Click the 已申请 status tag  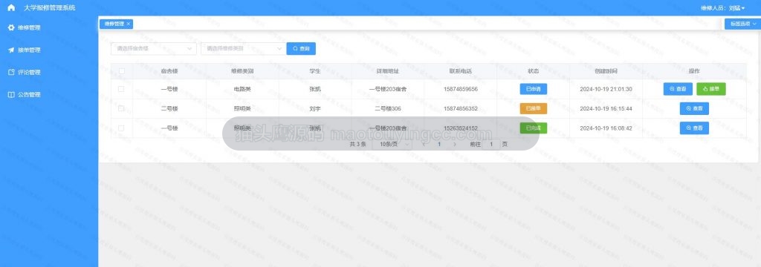coord(534,89)
